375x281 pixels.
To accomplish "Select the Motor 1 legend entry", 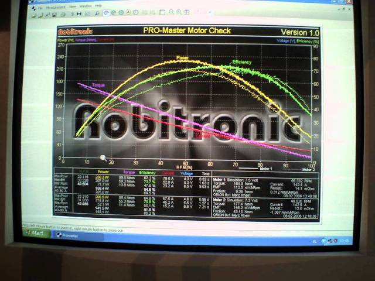I will [x=265, y=169].
